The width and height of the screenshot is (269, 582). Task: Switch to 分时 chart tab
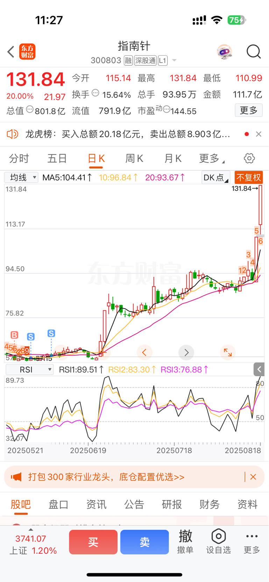tap(19, 158)
